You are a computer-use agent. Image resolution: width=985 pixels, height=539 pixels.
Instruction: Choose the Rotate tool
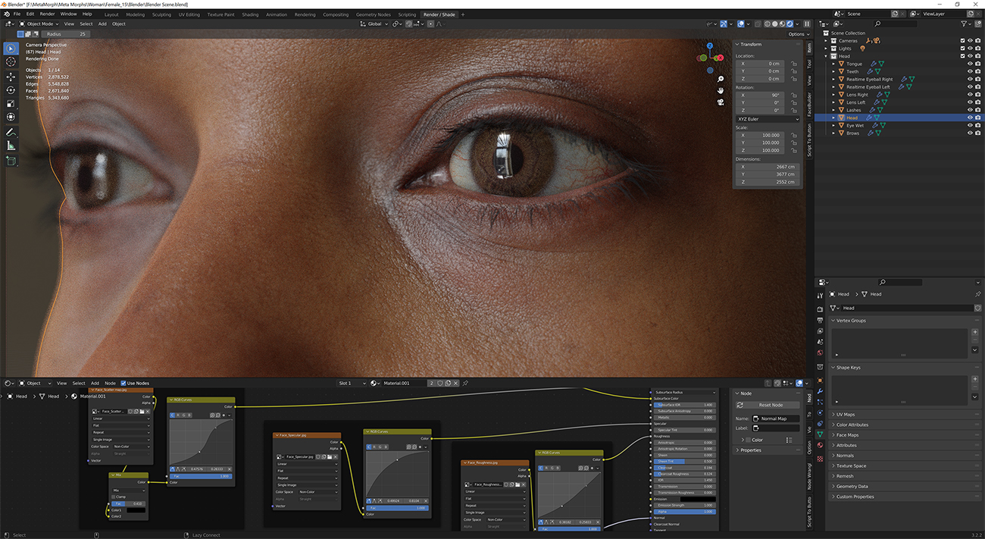click(11, 90)
